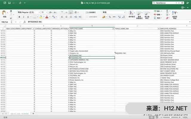
Task: Click the share people icon
Action: (188, 3)
